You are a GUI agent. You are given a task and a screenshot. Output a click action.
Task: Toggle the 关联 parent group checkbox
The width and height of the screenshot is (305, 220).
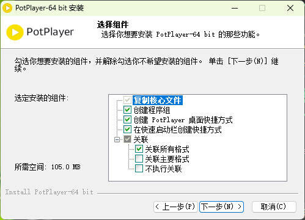point(127,139)
